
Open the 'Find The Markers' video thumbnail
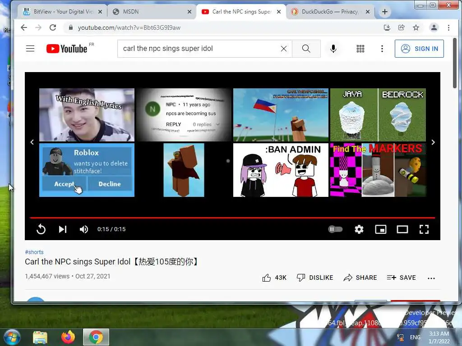[378, 170]
